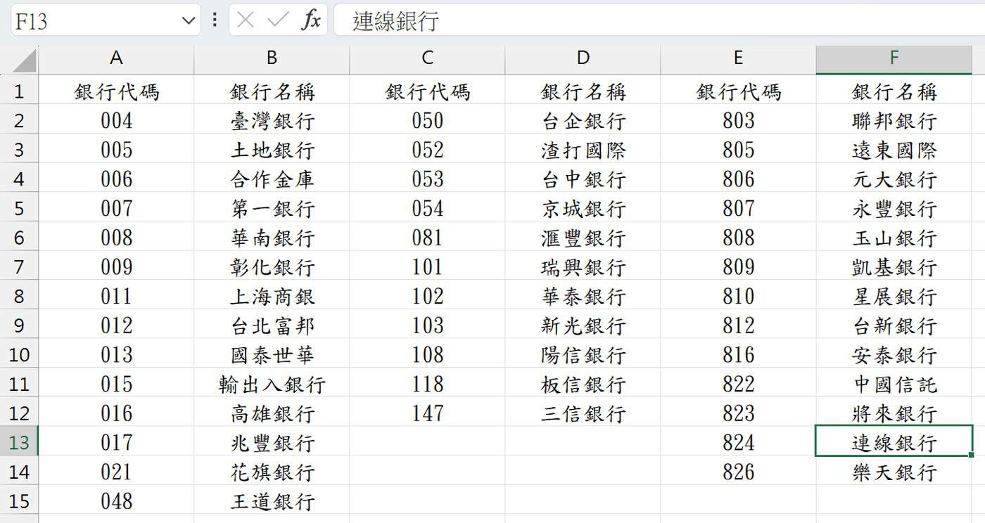Click cell with 新光銀行
The height and width of the screenshot is (523, 985).
tap(583, 325)
